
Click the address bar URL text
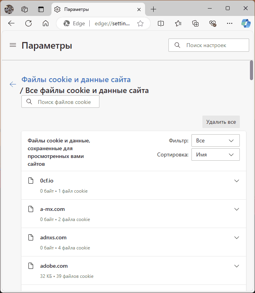click(x=112, y=23)
